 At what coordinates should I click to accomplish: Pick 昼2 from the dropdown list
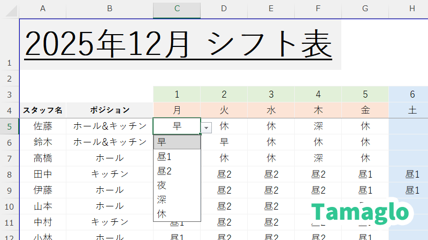177,171
